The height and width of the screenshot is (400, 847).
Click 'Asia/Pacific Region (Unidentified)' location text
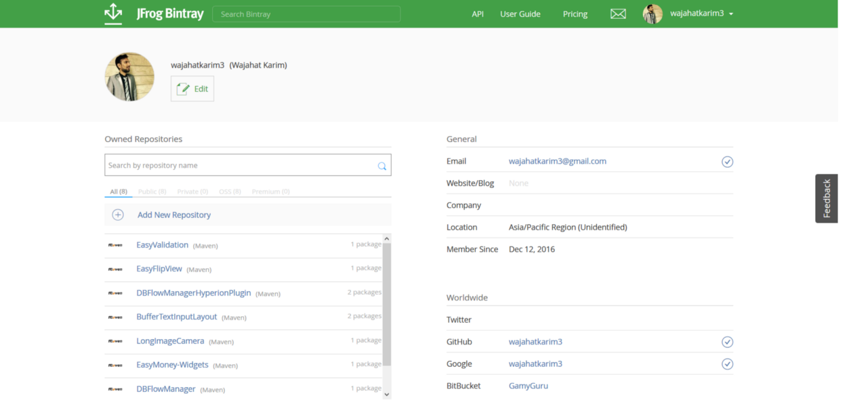point(568,227)
